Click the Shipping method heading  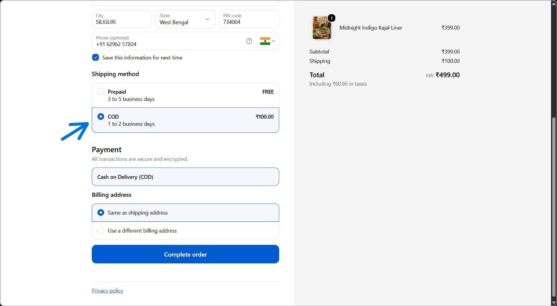click(115, 74)
